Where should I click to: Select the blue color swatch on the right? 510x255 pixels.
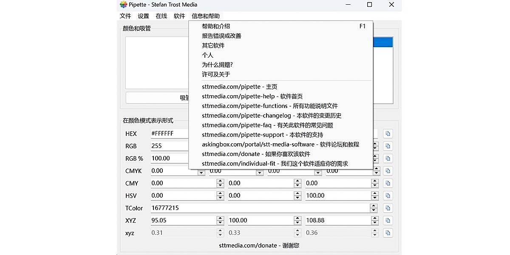point(383,42)
